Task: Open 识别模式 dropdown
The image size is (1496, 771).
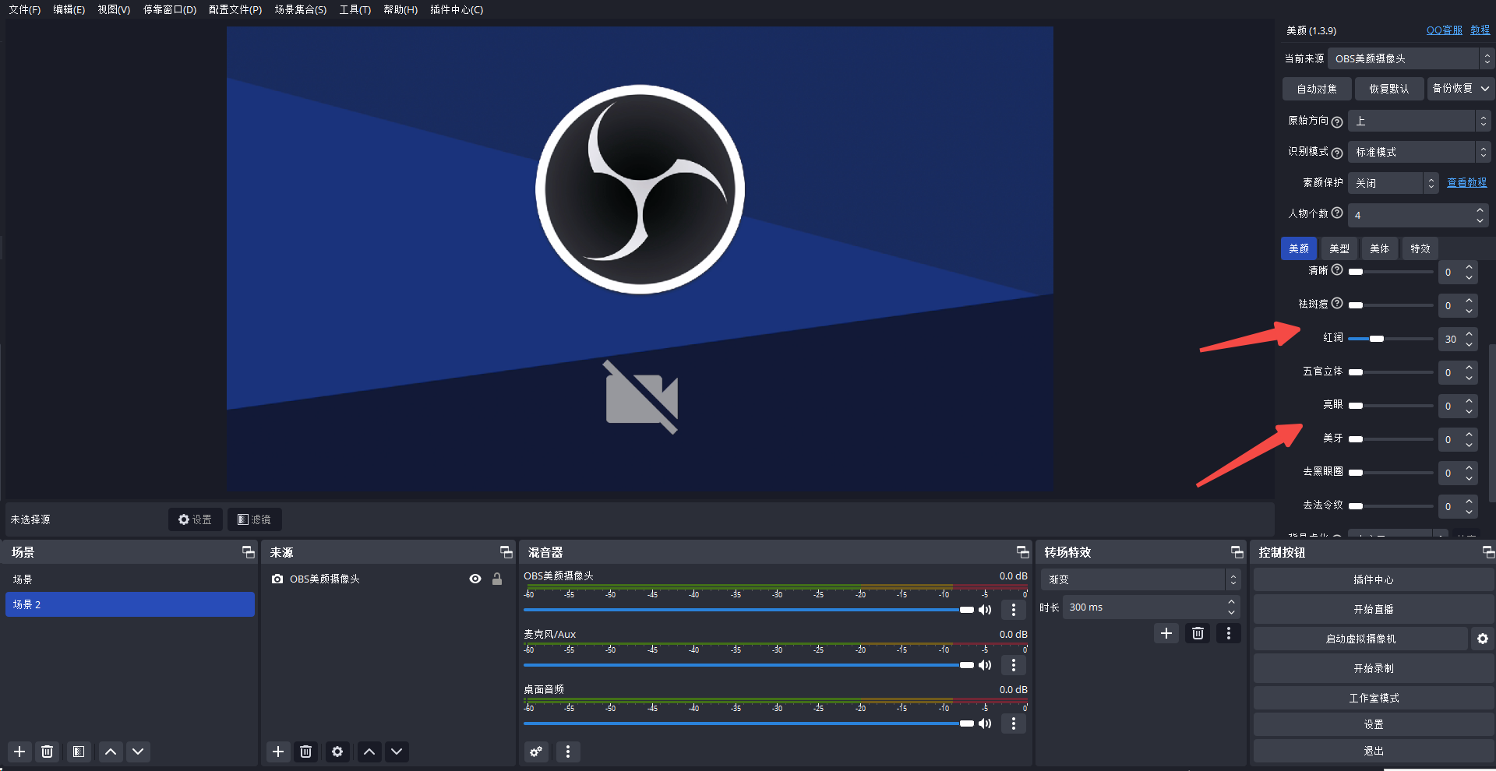Action: 1419,152
